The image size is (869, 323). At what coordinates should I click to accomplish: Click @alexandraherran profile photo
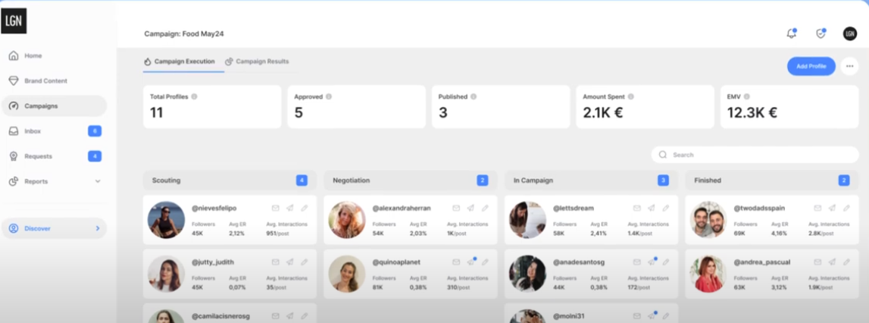click(347, 220)
